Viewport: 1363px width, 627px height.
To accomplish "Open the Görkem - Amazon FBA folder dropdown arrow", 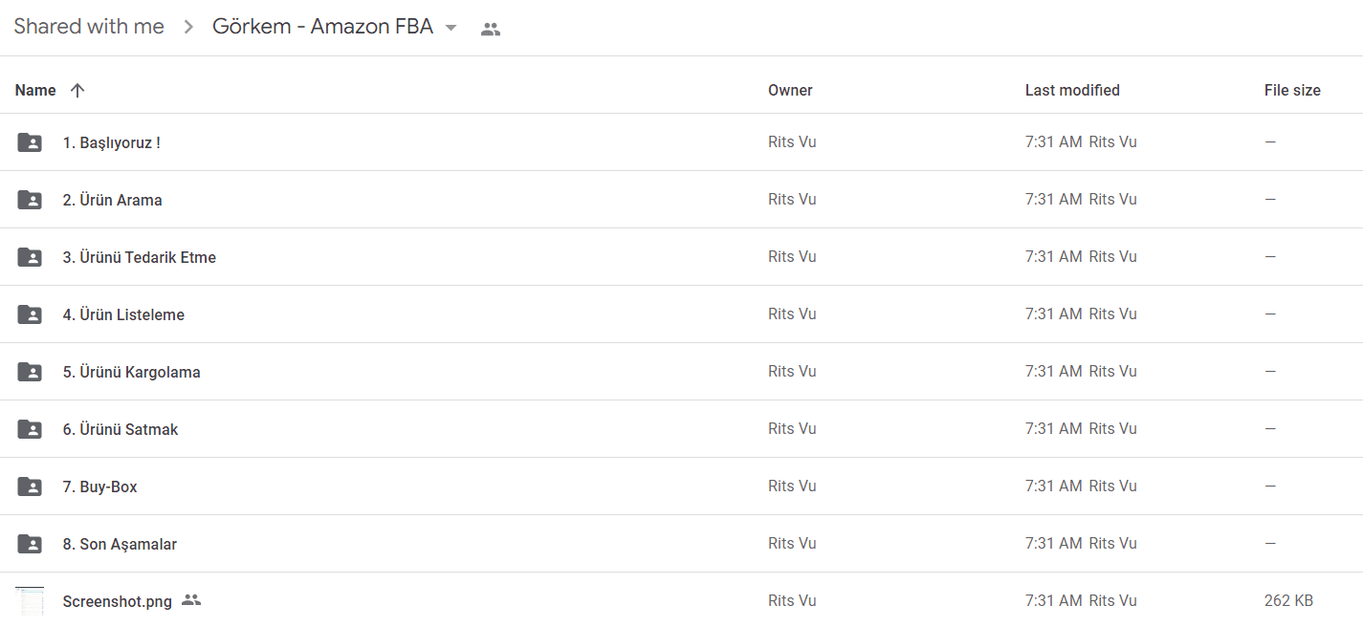I will 451,28.
